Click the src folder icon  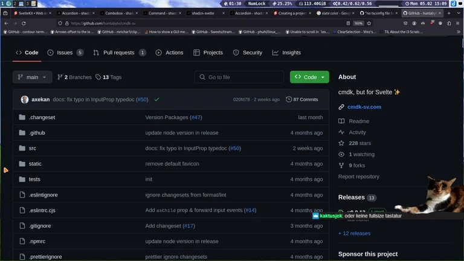coord(22,148)
